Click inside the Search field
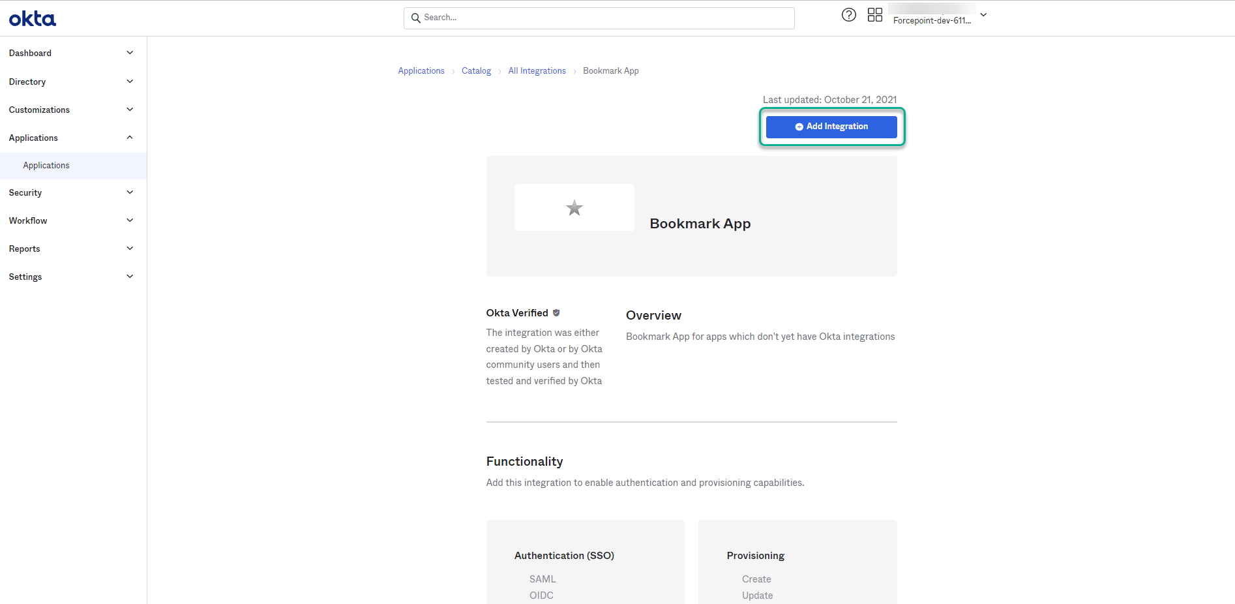Screen dimensions: 1235x604 [x=587, y=18]
